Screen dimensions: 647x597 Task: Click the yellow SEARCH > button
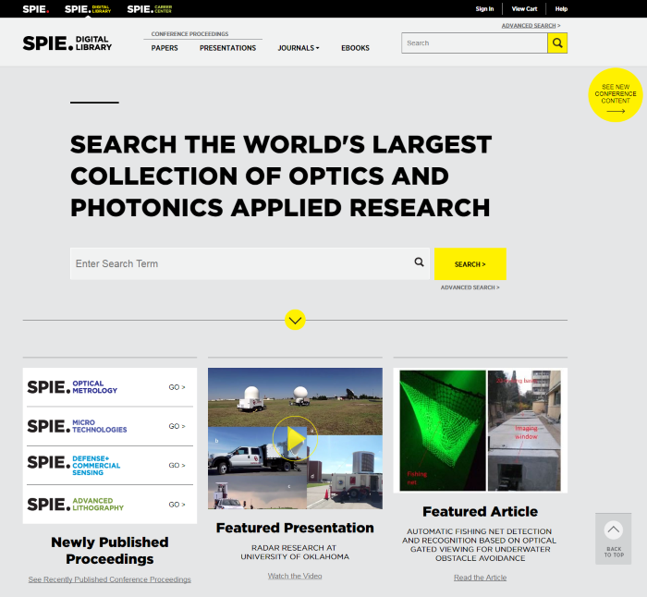click(470, 264)
